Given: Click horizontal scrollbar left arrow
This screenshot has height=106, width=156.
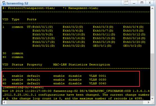Looking at the screenshot, I should 4,102.
